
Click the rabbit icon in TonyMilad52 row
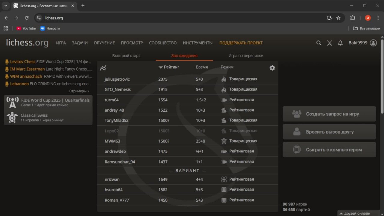click(x=224, y=120)
